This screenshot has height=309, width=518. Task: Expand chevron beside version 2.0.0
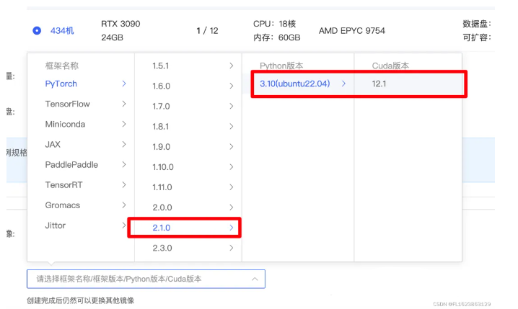[x=232, y=207]
